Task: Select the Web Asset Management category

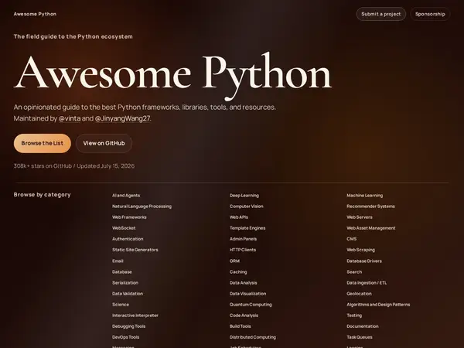Action: pyautogui.click(x=371, y=228)
